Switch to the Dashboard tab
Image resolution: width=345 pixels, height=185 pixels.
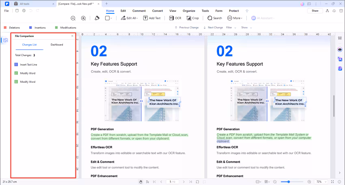pos(56,45)
